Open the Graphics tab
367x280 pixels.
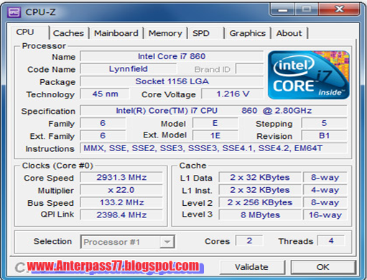point(248,33)
